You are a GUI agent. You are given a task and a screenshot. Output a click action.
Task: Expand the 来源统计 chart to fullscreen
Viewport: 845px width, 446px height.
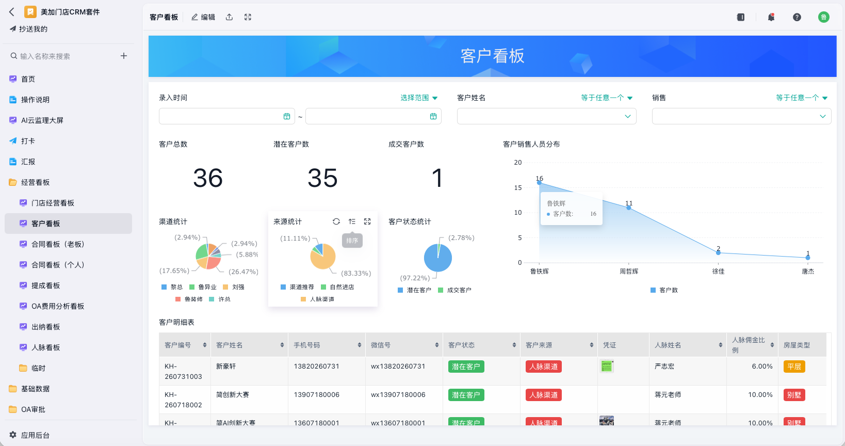point(367,221)
